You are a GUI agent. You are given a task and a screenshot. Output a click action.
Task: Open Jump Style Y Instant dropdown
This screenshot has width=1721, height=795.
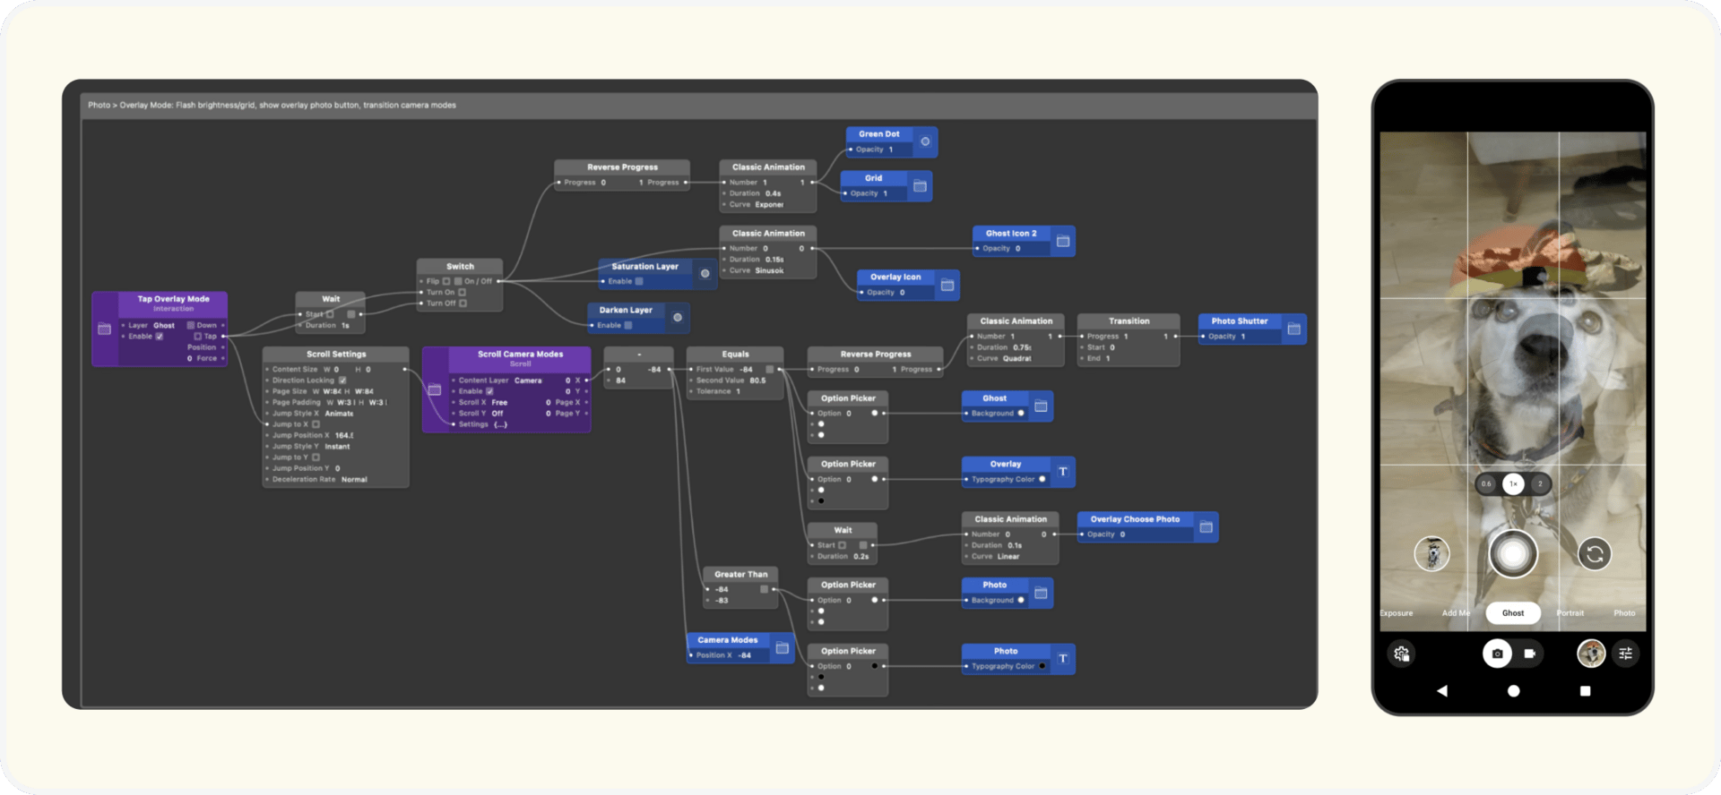point(337,447)
